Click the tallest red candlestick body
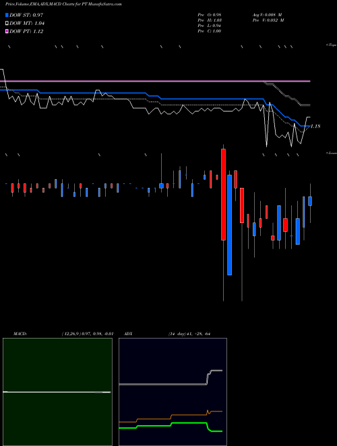337x446 pixels. coord(223,195)
